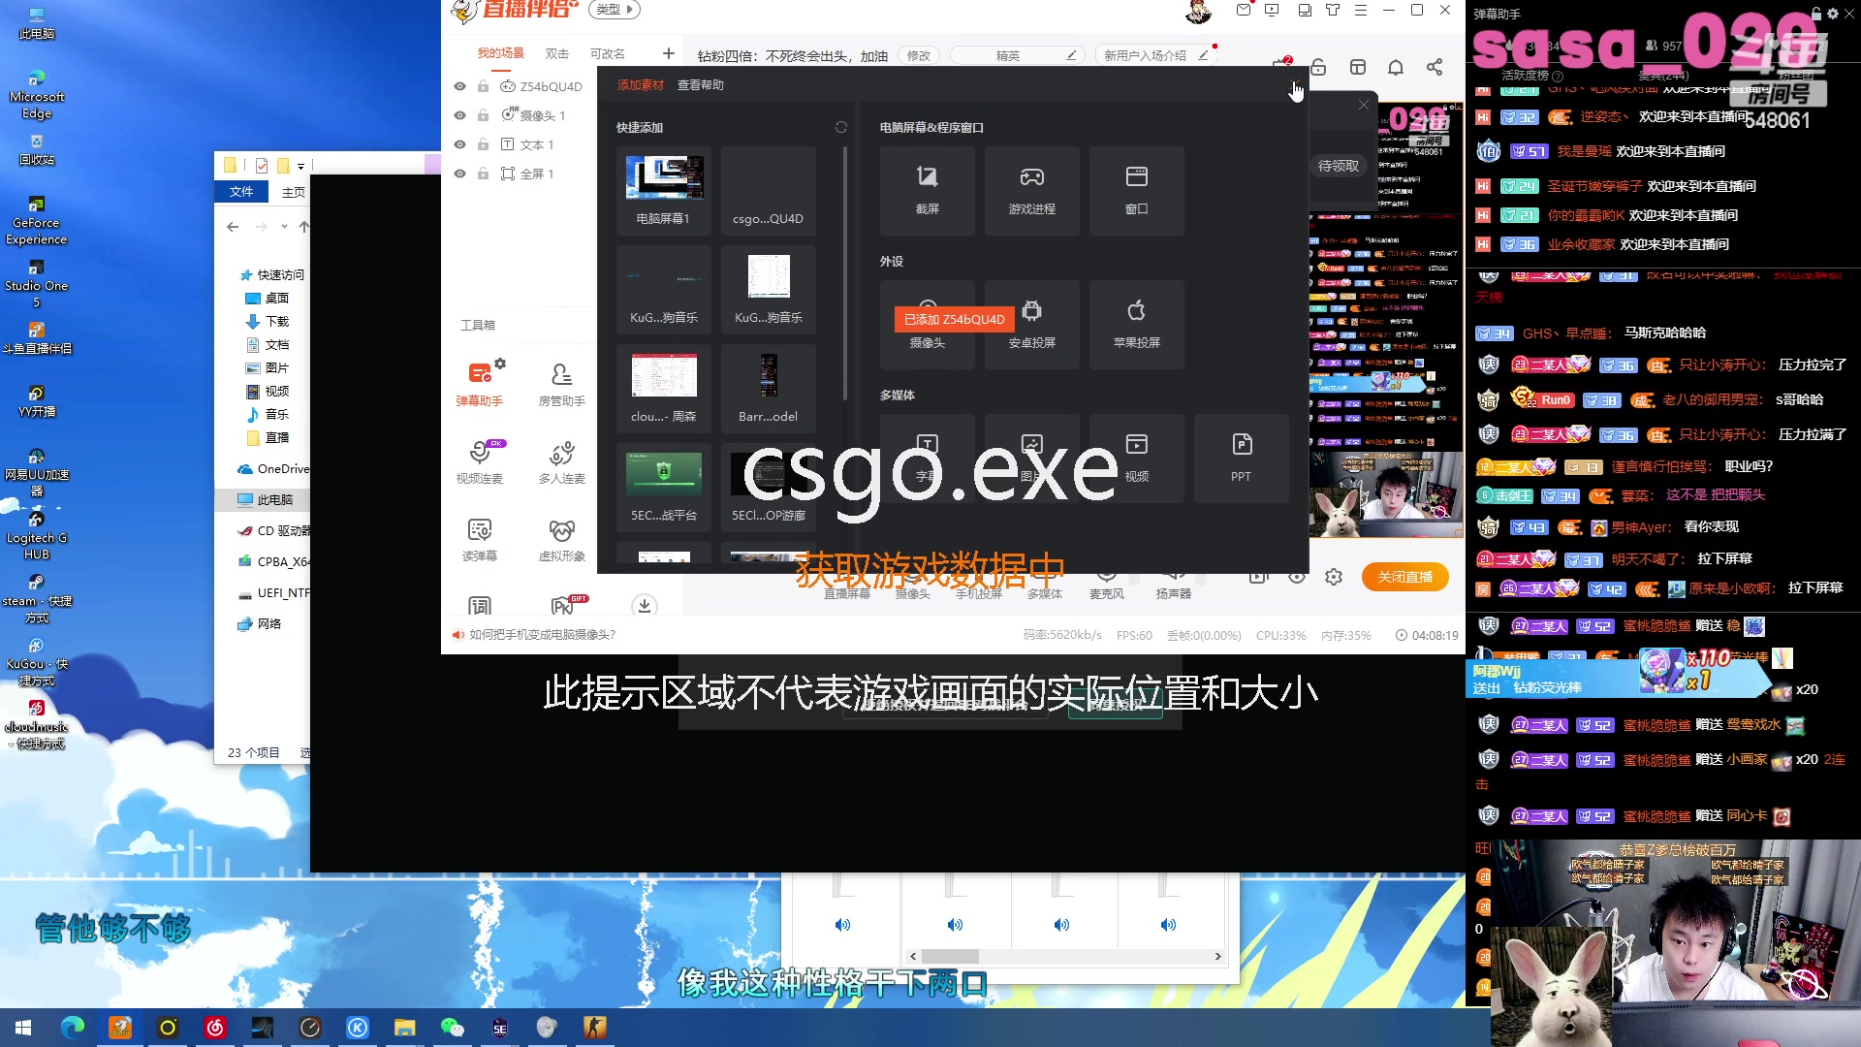This screenshot has width=1861, height=1047.
Task: Toggle visibility of Z54bQU4D source
Action: point(460,86)
